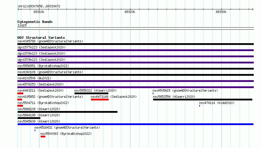262x148 pixels.
Task: Click the 12q15 cytogenetic band label
Action: click(x=22, y=25)
